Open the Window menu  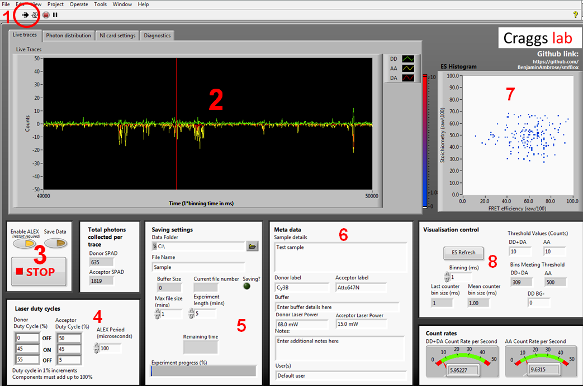coord(122,4)
